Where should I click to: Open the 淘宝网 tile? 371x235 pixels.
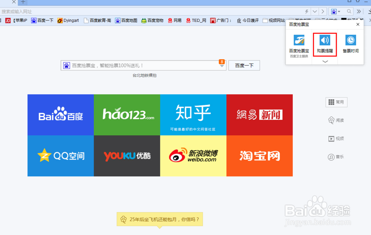pos(260,156)
